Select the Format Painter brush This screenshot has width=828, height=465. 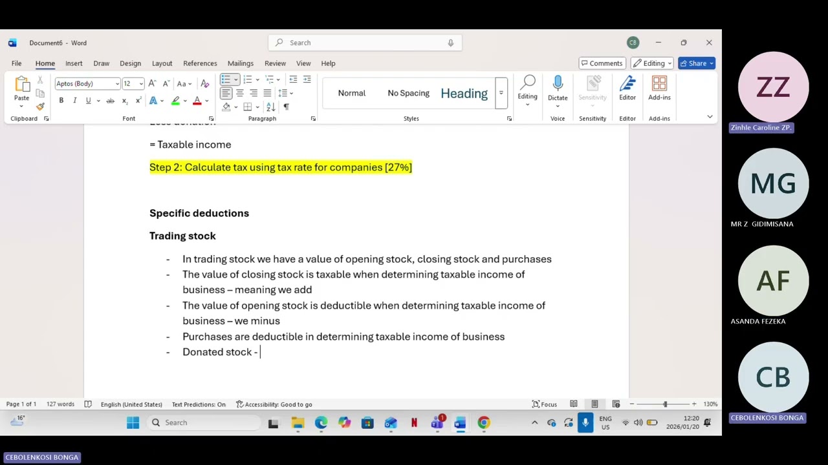(40, 107)
